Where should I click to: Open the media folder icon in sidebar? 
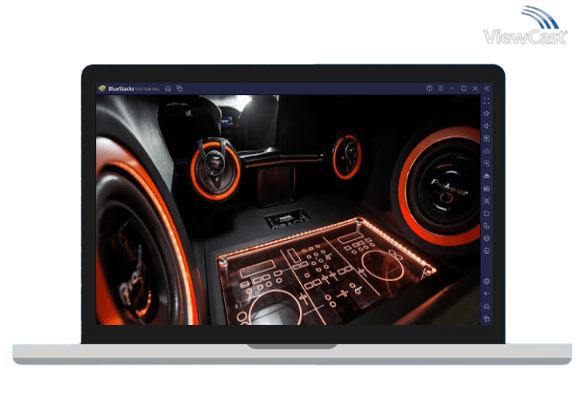(x=487, y=213)
